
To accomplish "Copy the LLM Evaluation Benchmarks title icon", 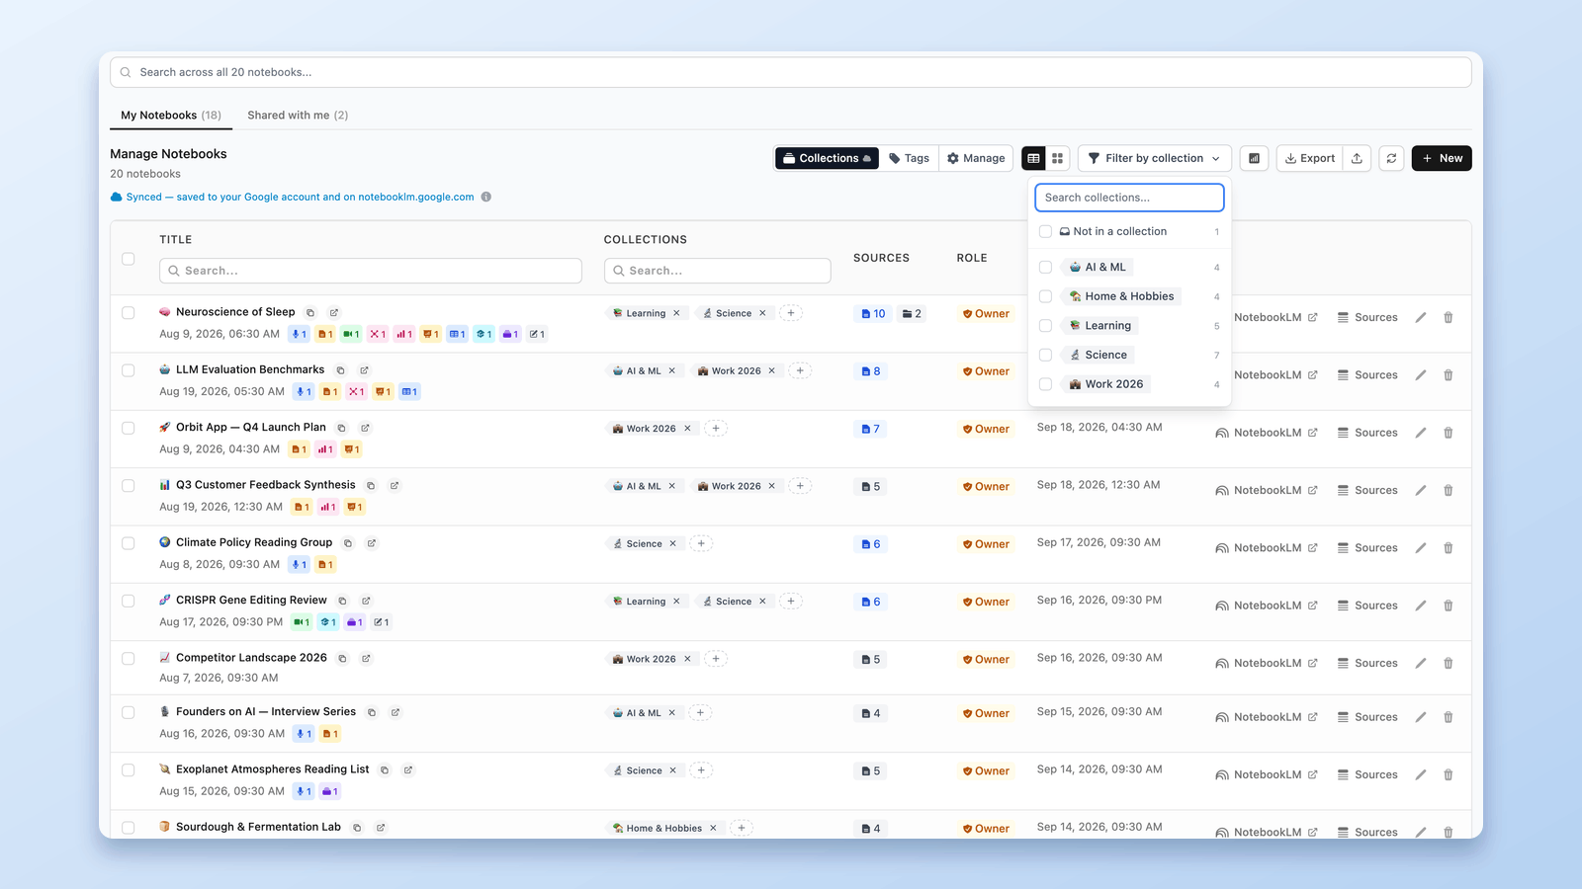I will [x=340, y=370].
